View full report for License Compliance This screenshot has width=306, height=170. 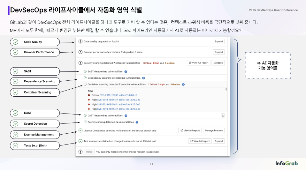pos(190,130)
